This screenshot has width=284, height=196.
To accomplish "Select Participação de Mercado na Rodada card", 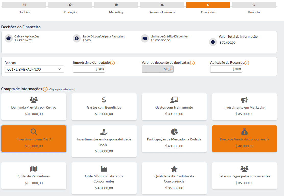I will tap(174, 139).
